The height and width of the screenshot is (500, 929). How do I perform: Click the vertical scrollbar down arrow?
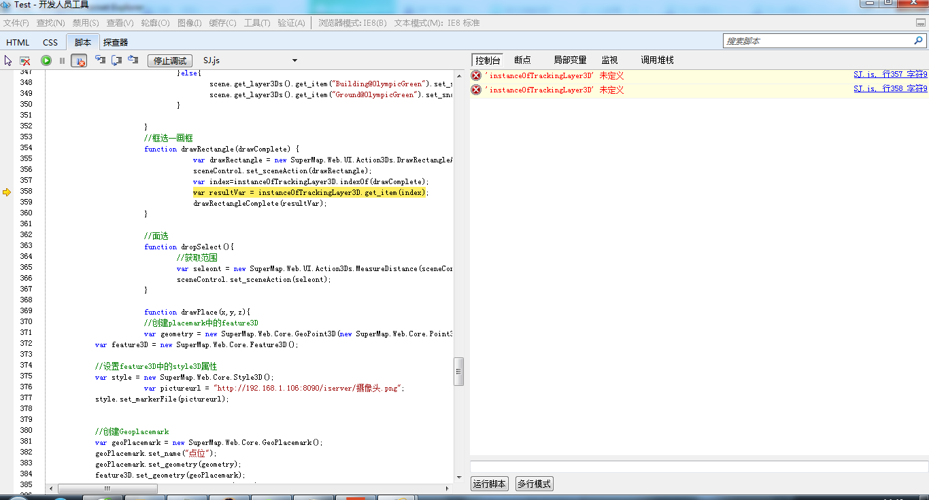(459, 478)
